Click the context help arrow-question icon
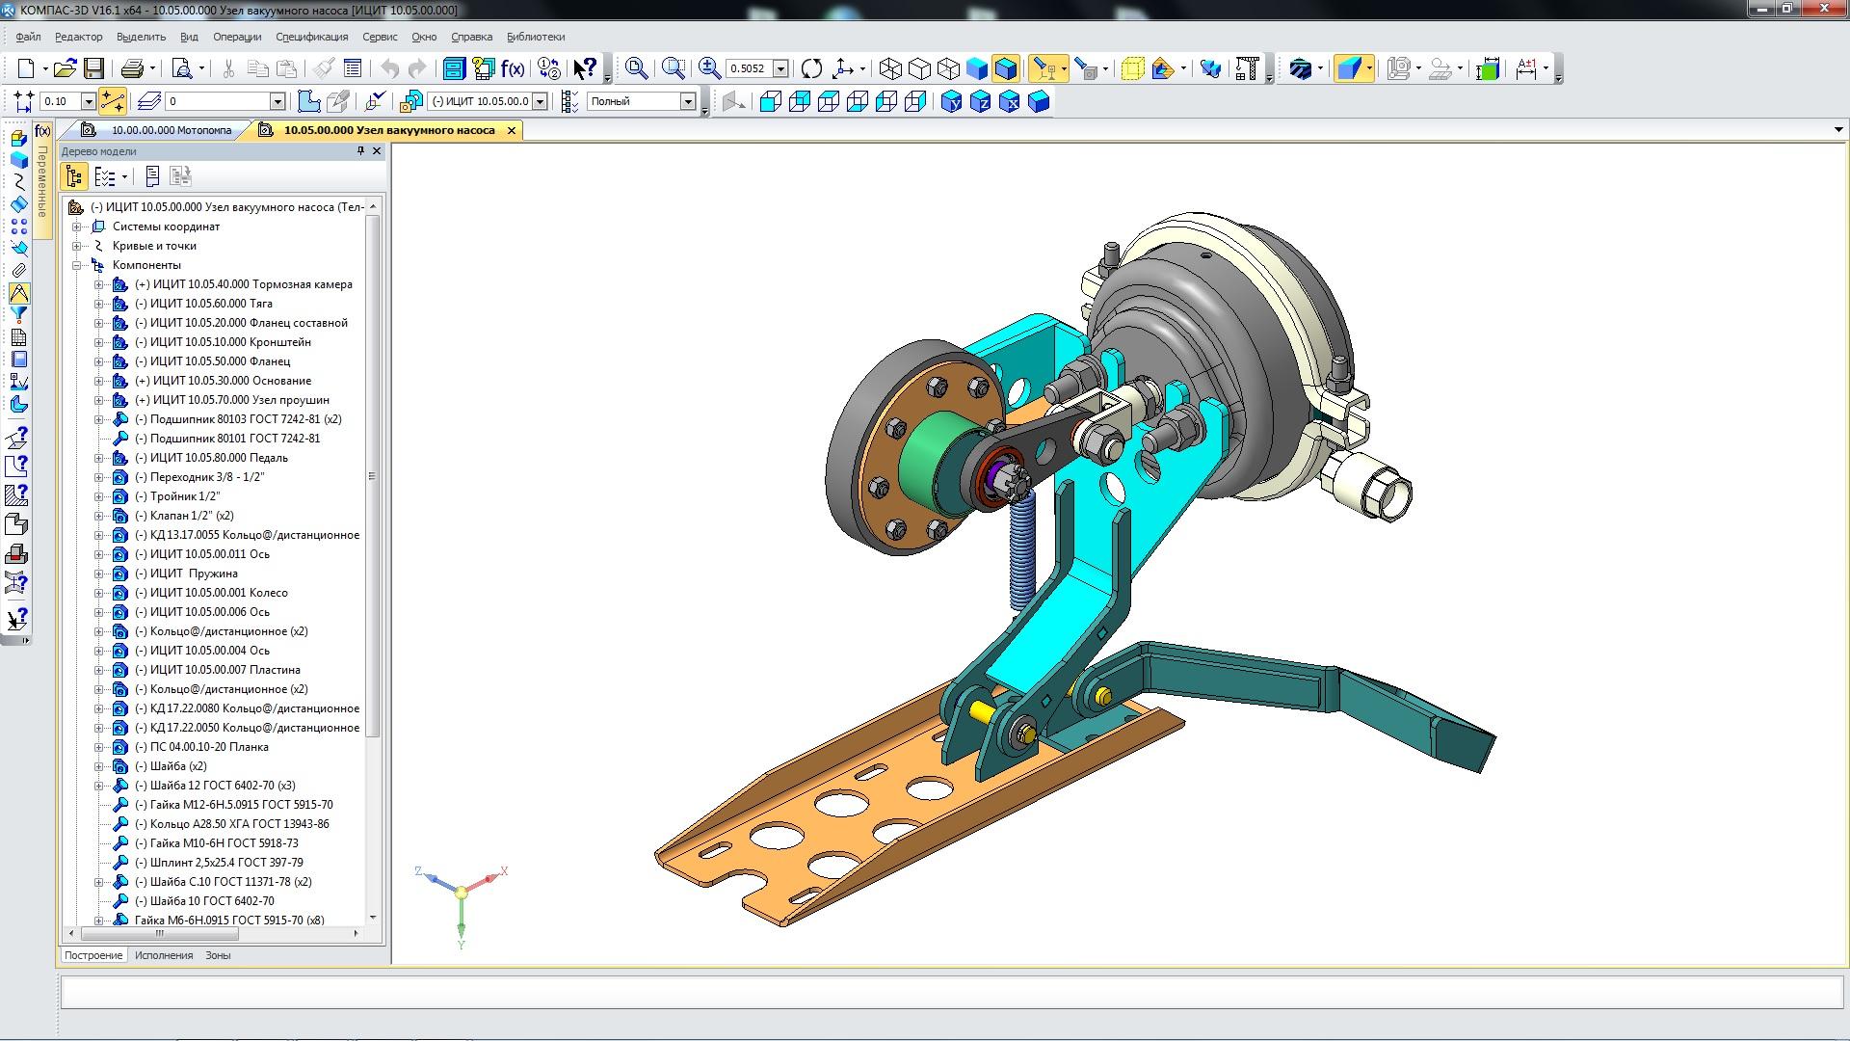The width and height of the screenshot is (1850, 1041). click(x=584, y=68)
